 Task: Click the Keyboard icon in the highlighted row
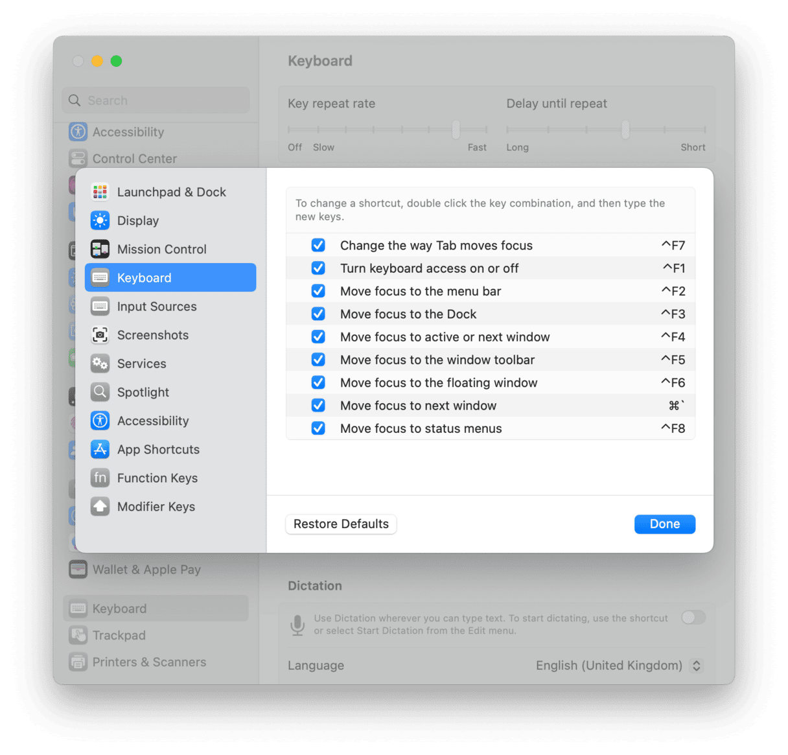coord(100,277)
